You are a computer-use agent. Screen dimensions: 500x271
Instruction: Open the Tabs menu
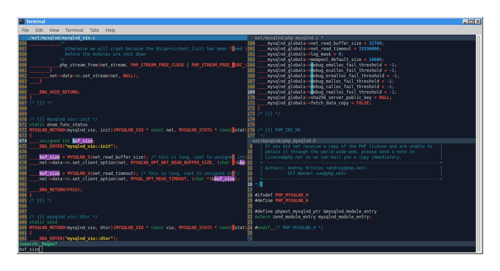tap(94, 30)
